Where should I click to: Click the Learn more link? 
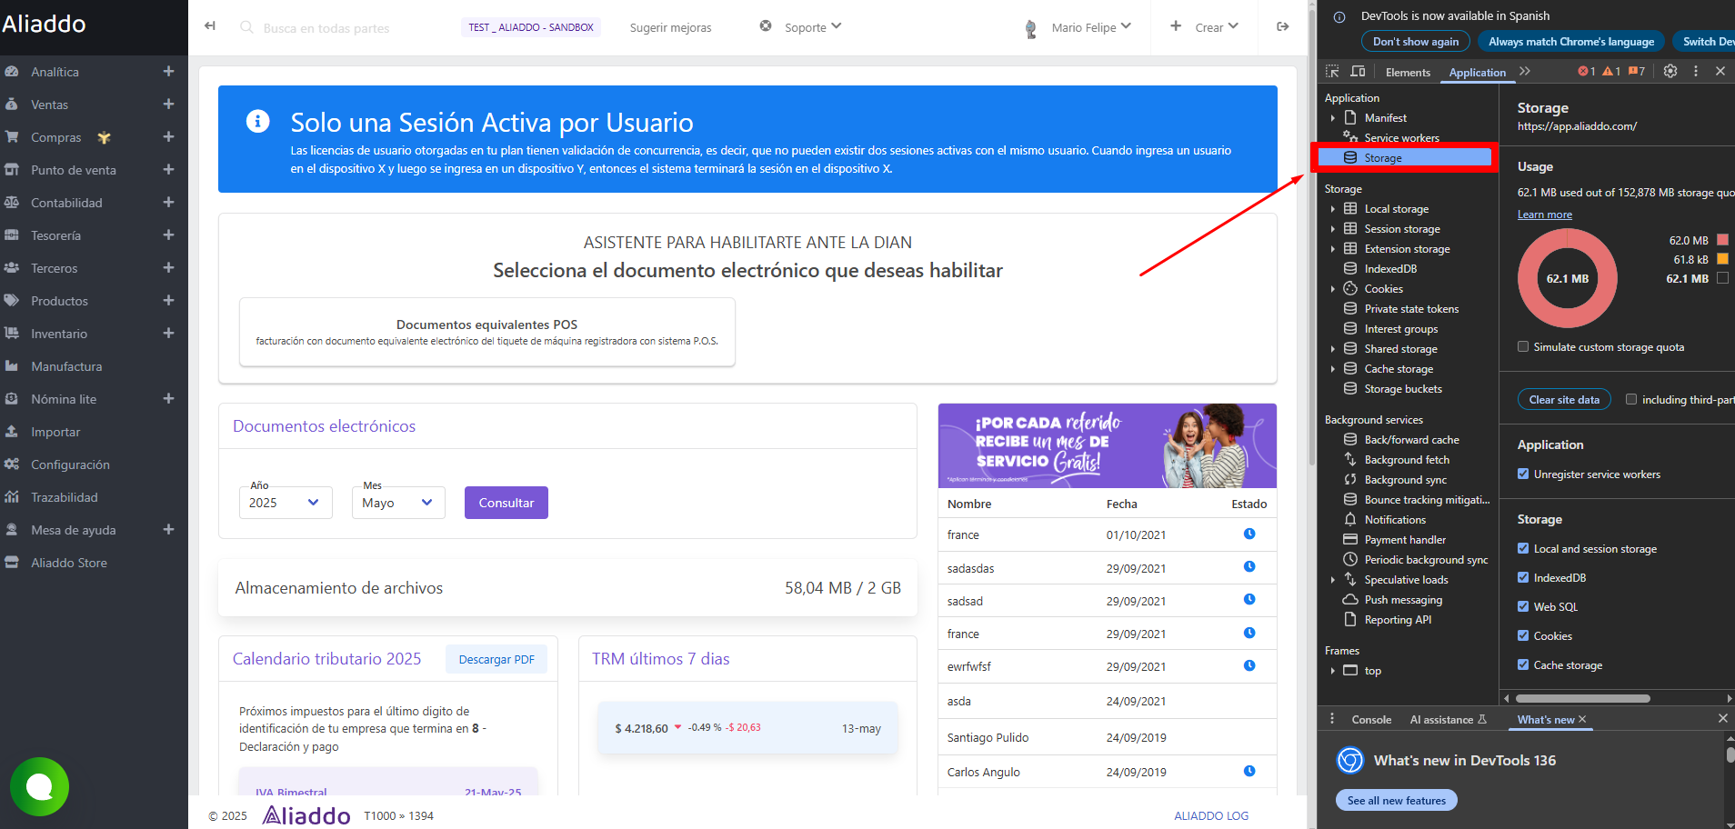coord(1544,215)
